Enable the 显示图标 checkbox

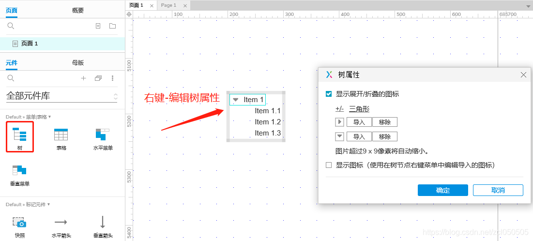[x=329, y=165]
